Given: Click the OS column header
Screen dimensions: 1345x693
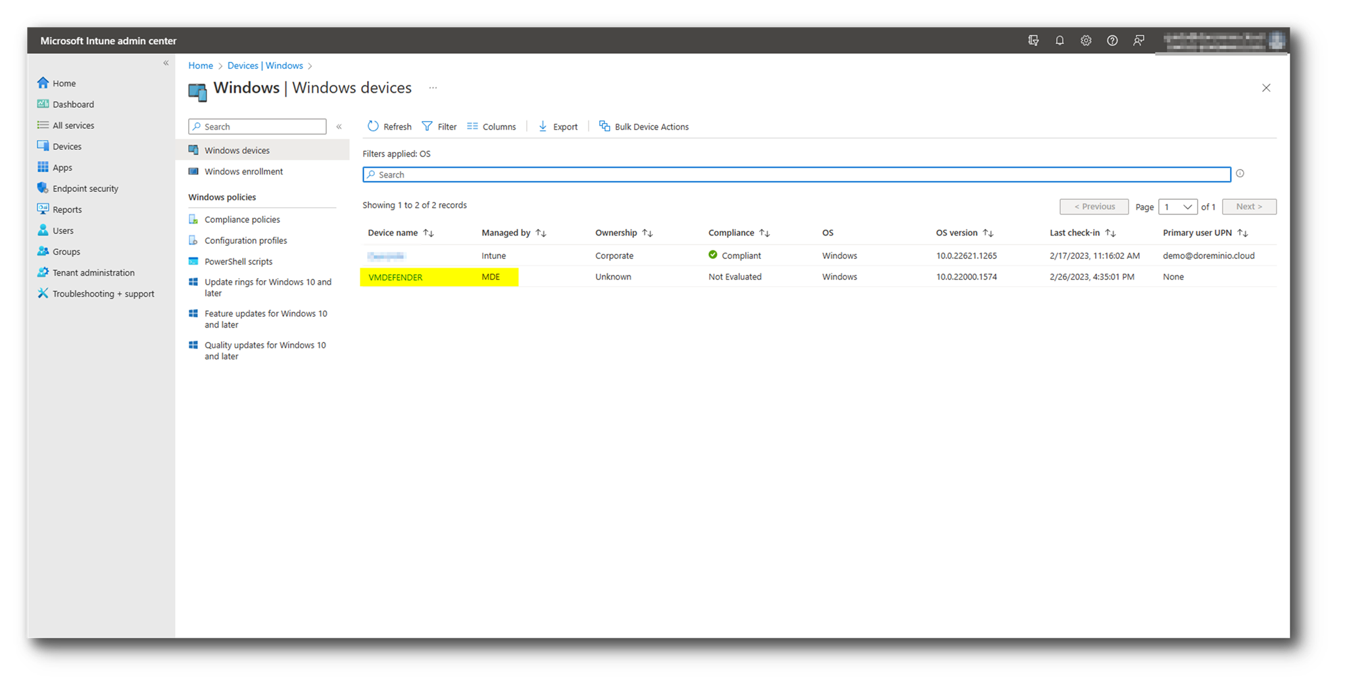Looking at the screenshot, I should 827,233.
